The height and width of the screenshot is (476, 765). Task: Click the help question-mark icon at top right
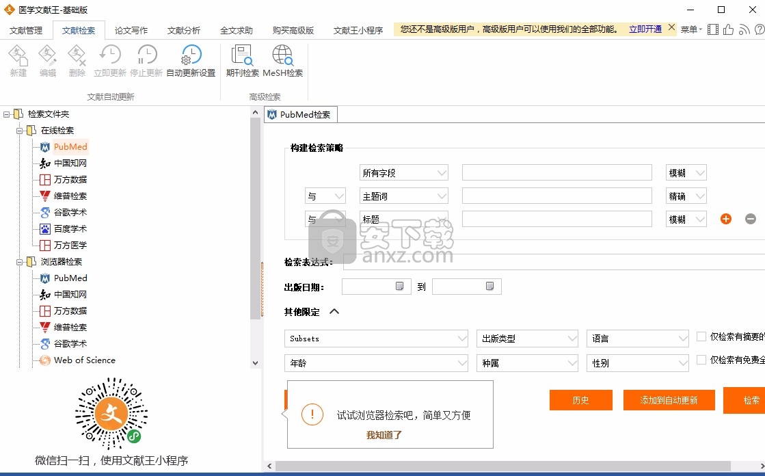click(x=760, y=29)
